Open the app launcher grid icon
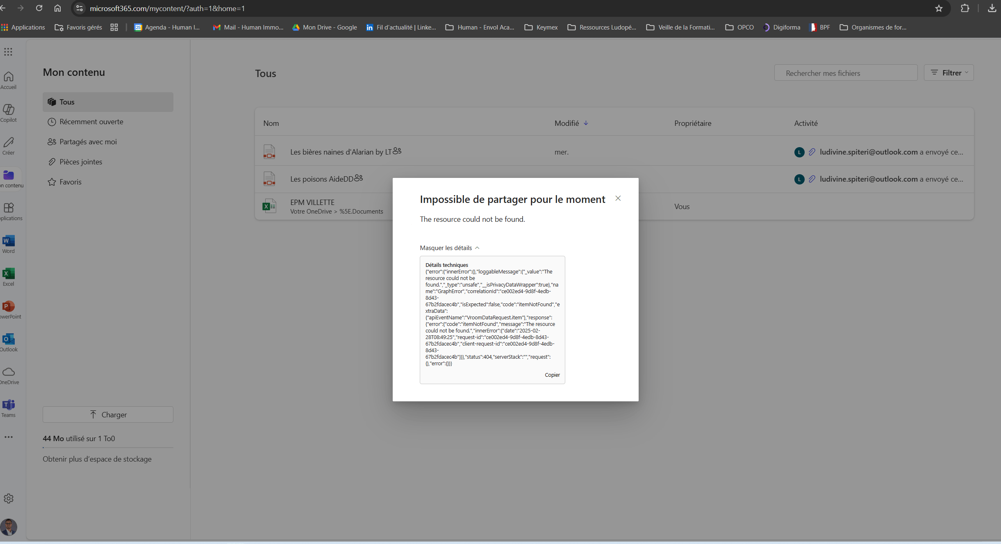The image size is (1001, 544). 8,52
